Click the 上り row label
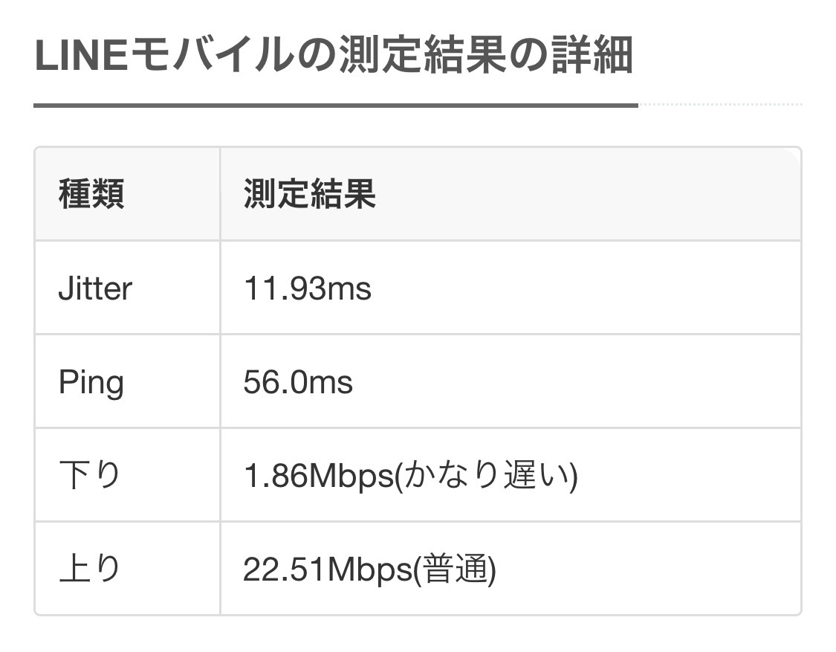The image size is (836, 652). 90,569
